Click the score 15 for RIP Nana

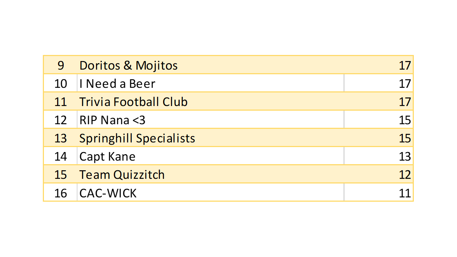[x=405, y=120]
